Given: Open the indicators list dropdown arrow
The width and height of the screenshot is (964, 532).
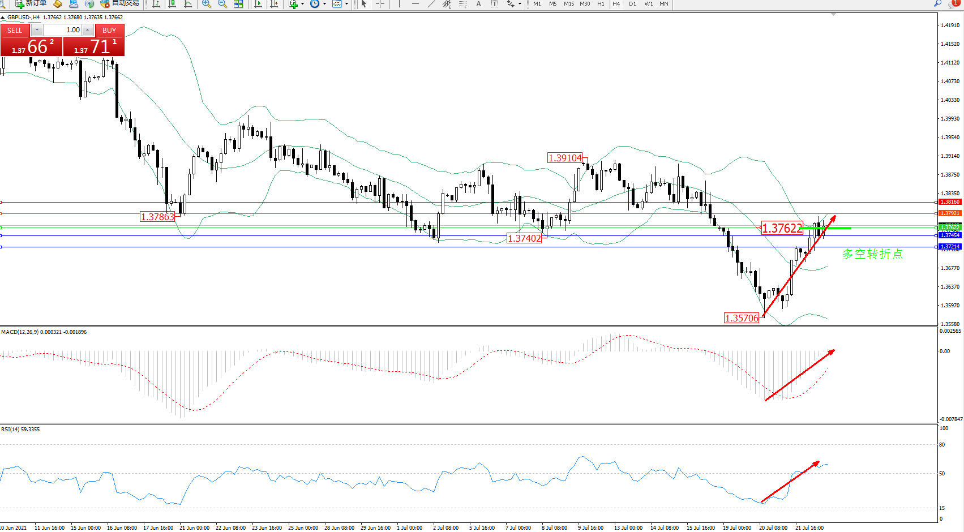Looking at the screenshot, I should pyautogui.click(x=302, y=4).
